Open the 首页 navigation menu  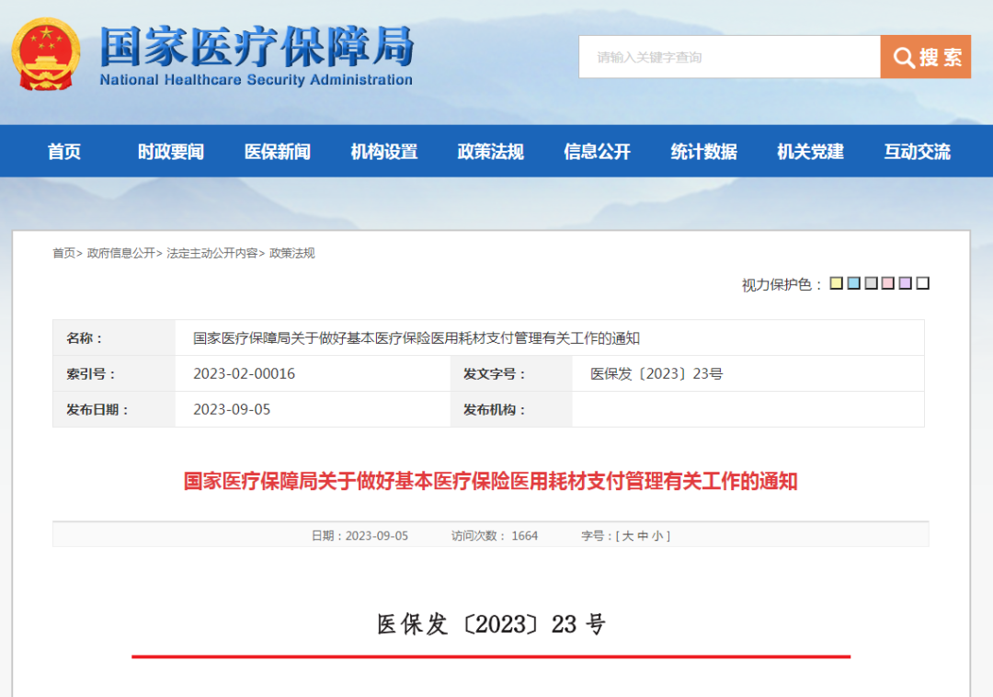[63, 152]
